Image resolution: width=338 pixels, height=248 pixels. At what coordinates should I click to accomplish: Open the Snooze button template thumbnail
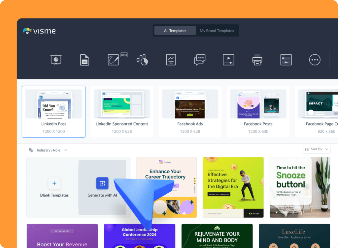coord(299,187)
